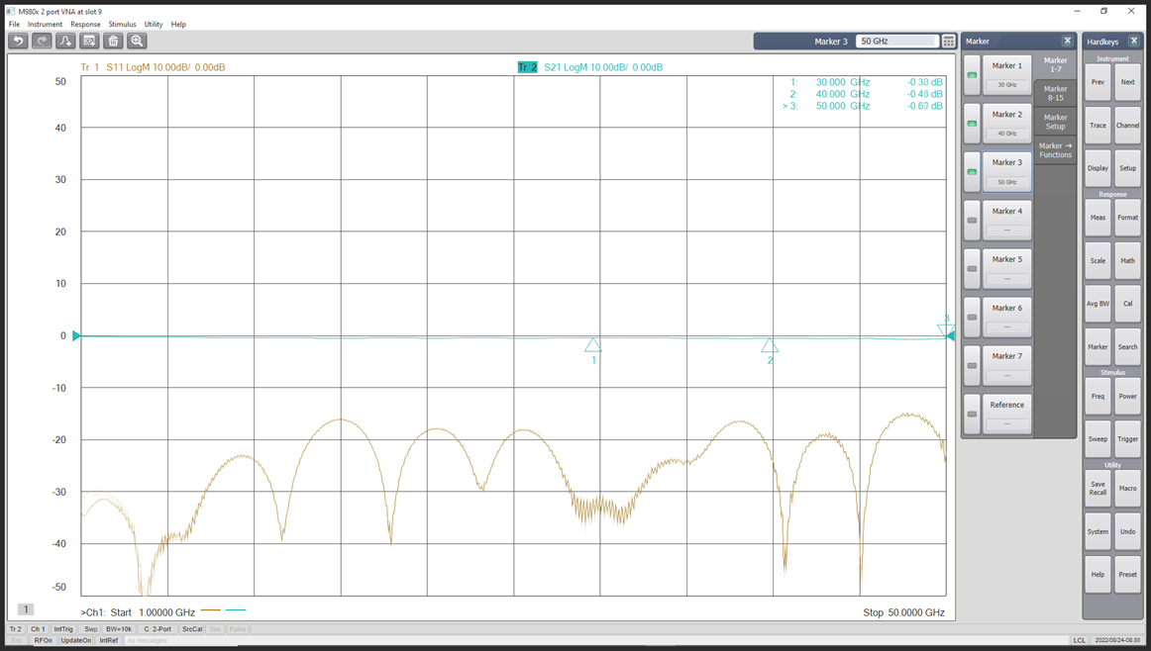Close the Marker panel
The image size is (1151, 651).
(x=1068, y=41)
